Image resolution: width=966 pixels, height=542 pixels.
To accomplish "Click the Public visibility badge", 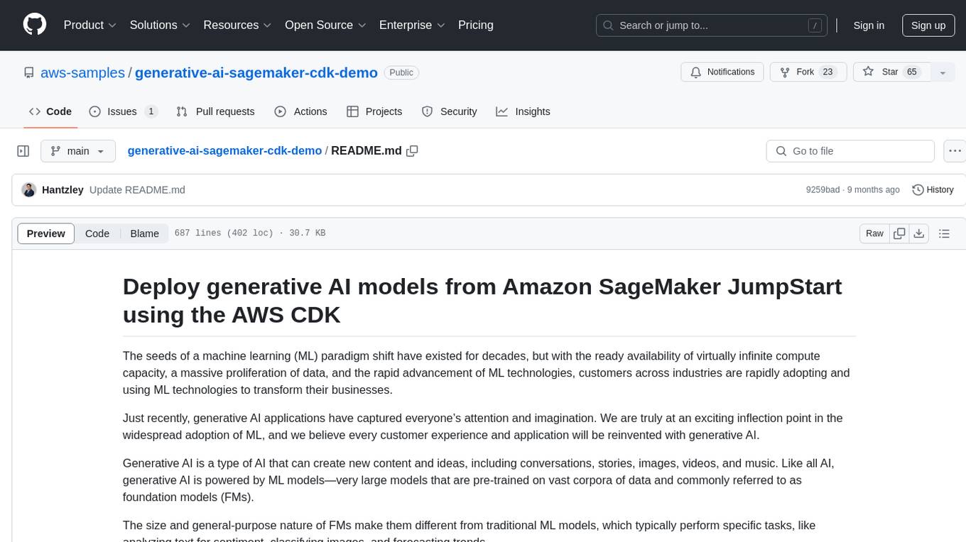I will (401, 72).
